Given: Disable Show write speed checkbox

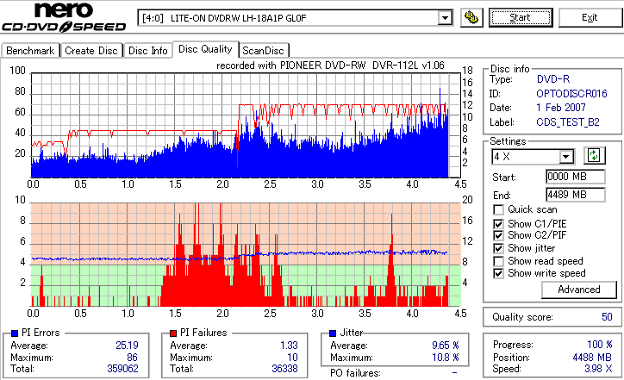Looking at the screenshot, I should pos(498,273).
